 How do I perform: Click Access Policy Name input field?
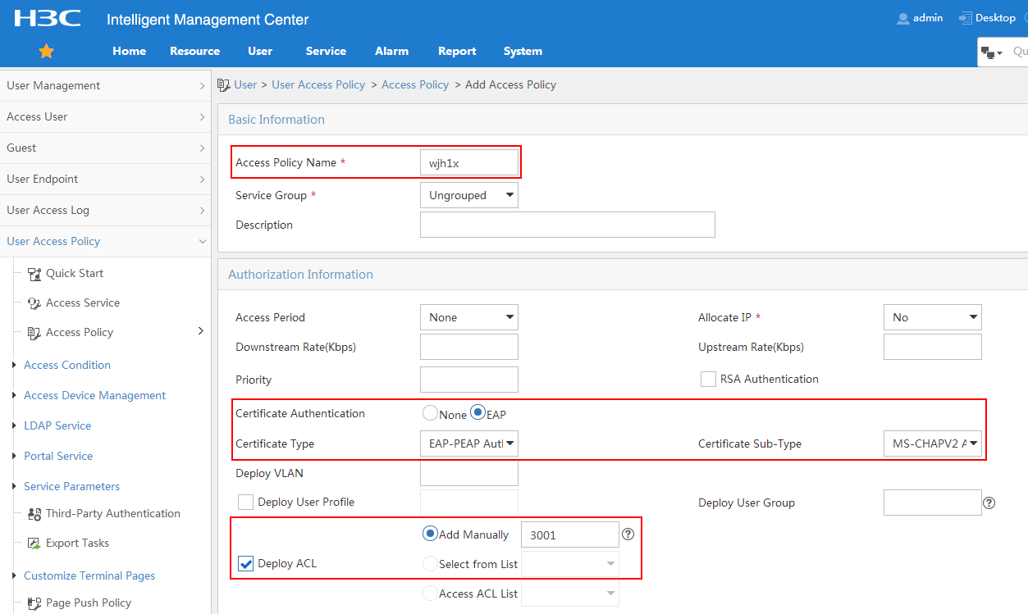pyautogui.click(x=469, y=162)
